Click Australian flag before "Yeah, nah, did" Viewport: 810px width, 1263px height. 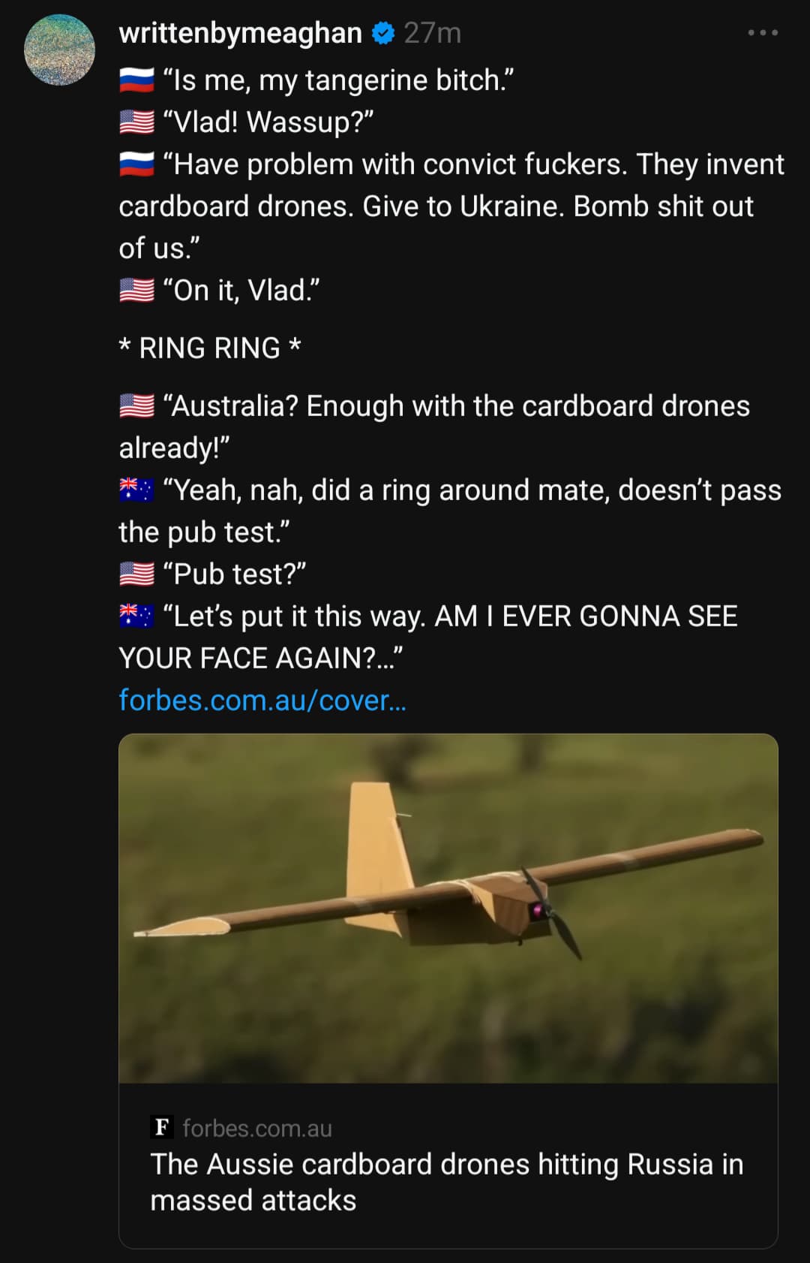136,490
